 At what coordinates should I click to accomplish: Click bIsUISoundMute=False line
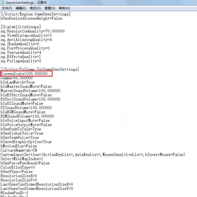22,104
